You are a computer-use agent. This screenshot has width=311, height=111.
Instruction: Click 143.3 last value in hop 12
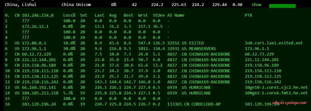pyautogui.click(x=101, y=82)
